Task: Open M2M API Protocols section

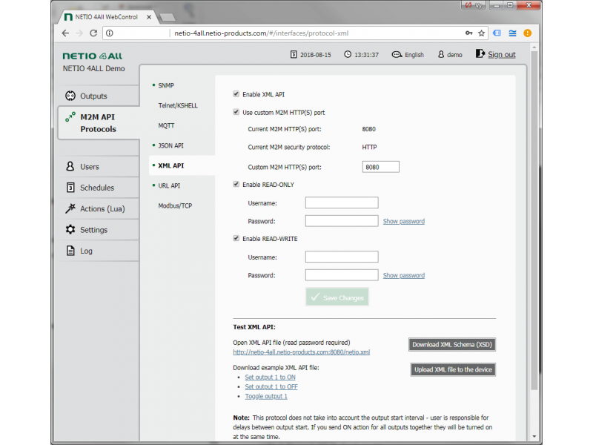Action: coord(99,123)
